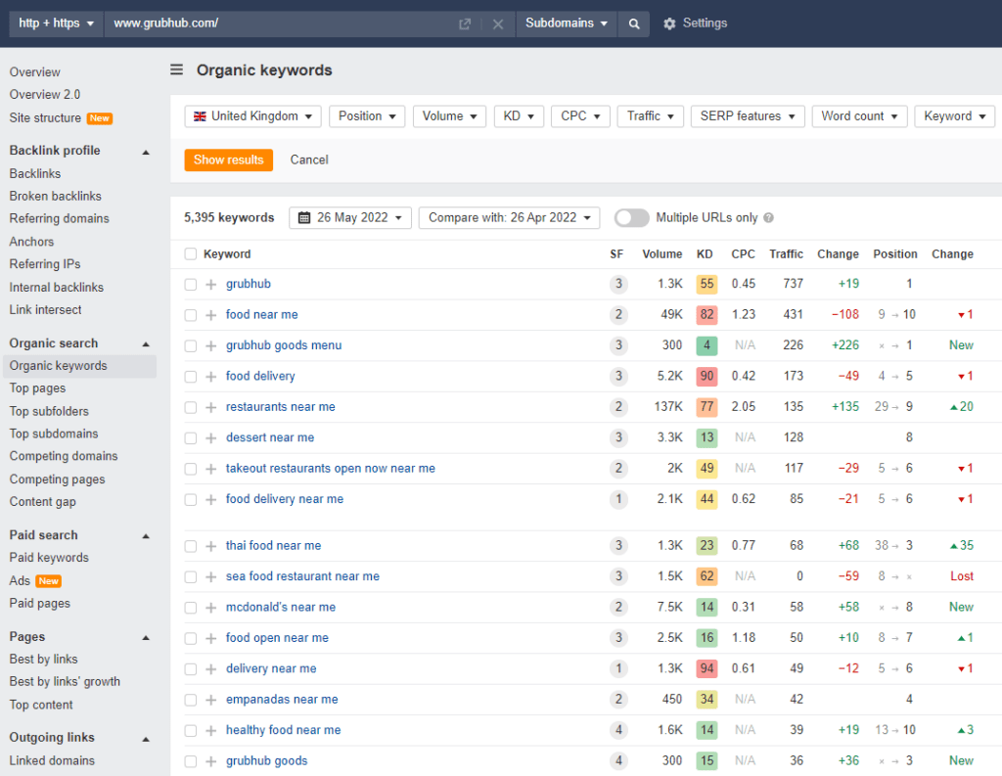Toggle the Multiple URLs only switch
This screenshot has width=1002, height=776.
pyautogui.click(x=631, y=218)
